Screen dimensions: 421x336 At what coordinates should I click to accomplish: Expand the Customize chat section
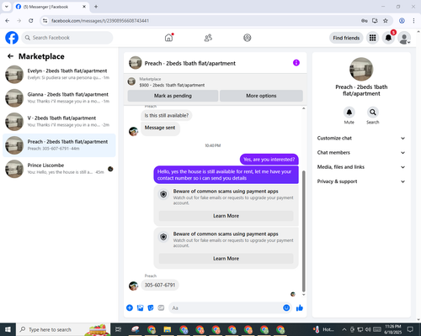[361, 138]
